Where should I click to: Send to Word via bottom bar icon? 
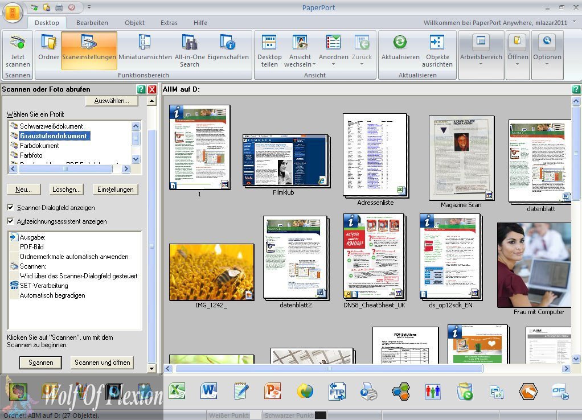[x=208, y=391]
